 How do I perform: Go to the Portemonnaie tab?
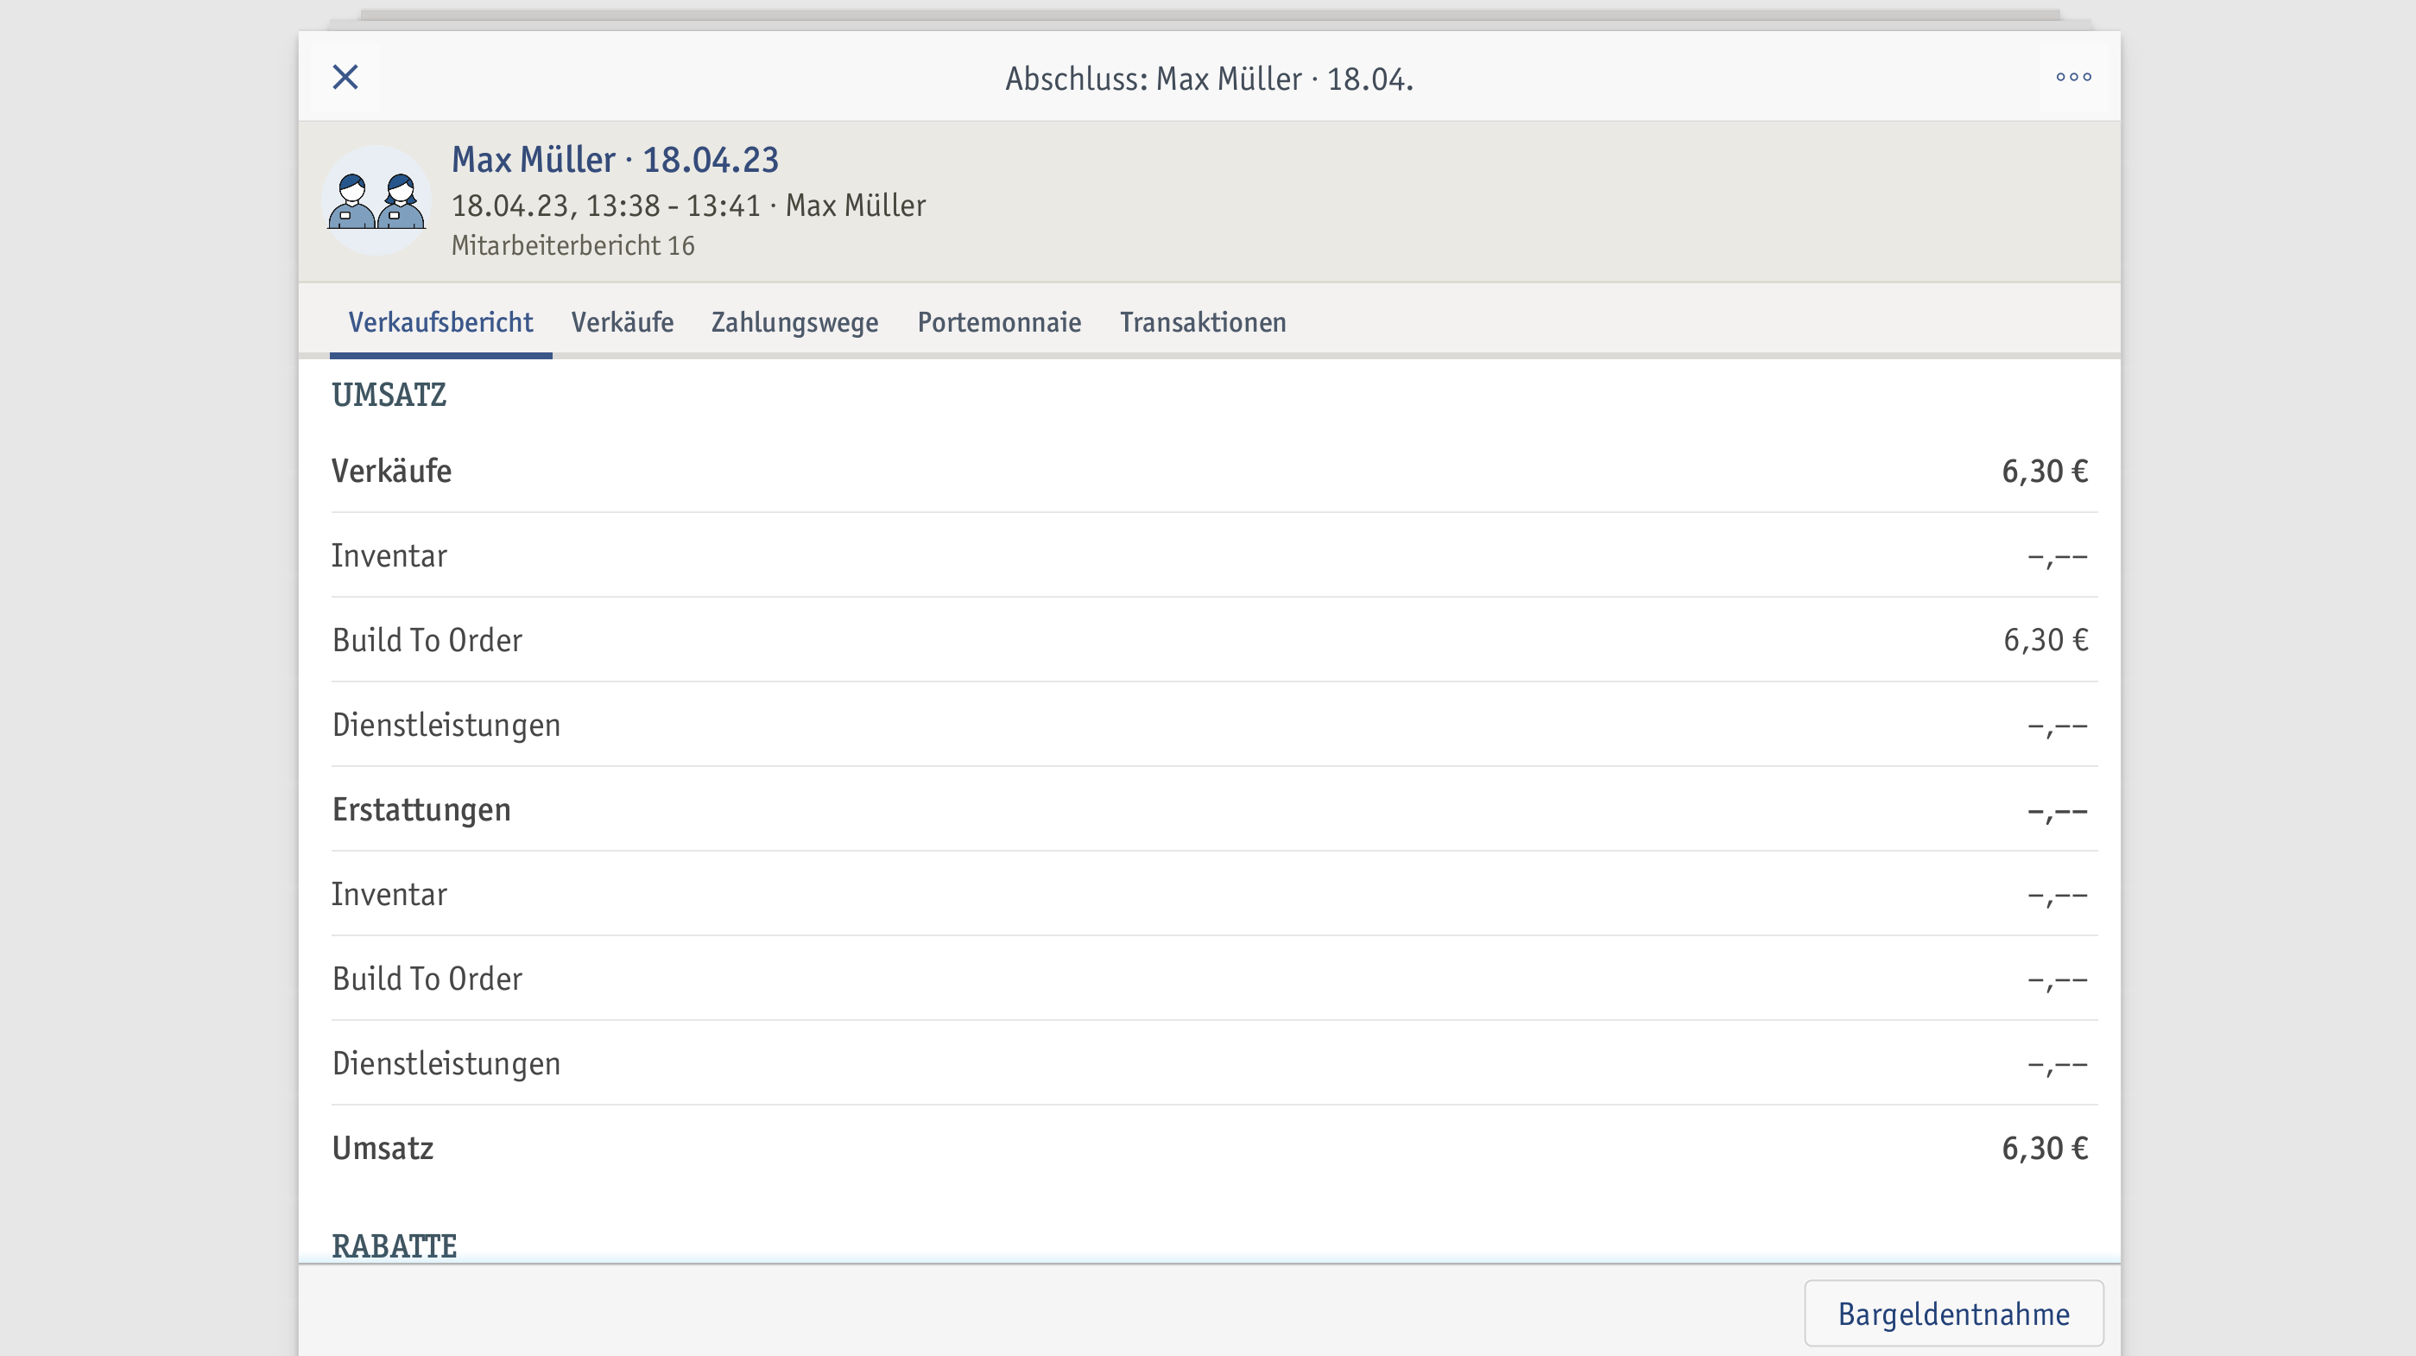coord(999,322)
